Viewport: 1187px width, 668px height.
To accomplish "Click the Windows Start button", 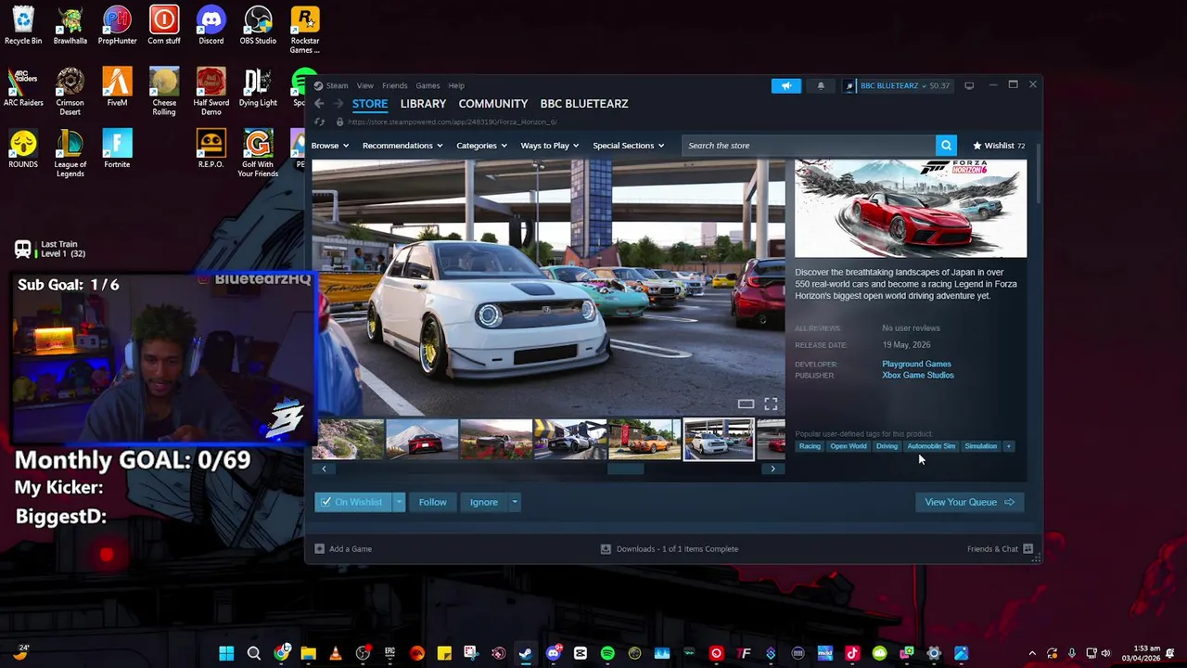I will click(x=226, y=653).
